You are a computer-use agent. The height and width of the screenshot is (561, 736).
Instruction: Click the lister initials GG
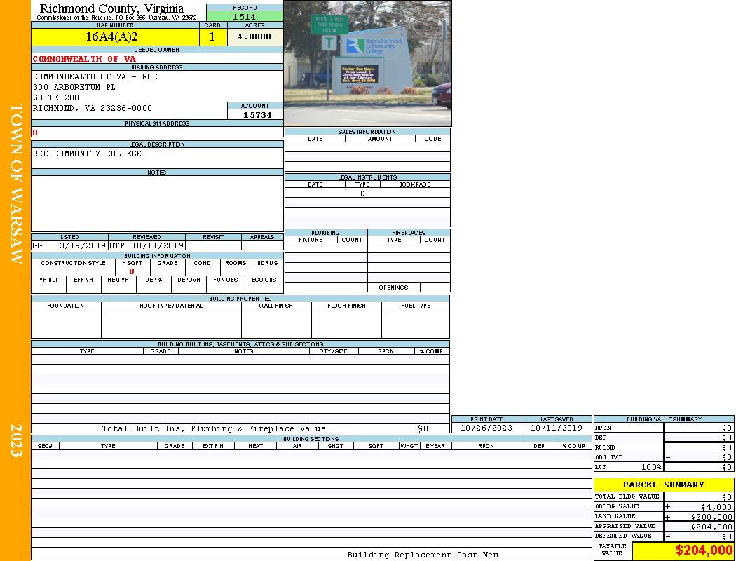pos(37,245)
